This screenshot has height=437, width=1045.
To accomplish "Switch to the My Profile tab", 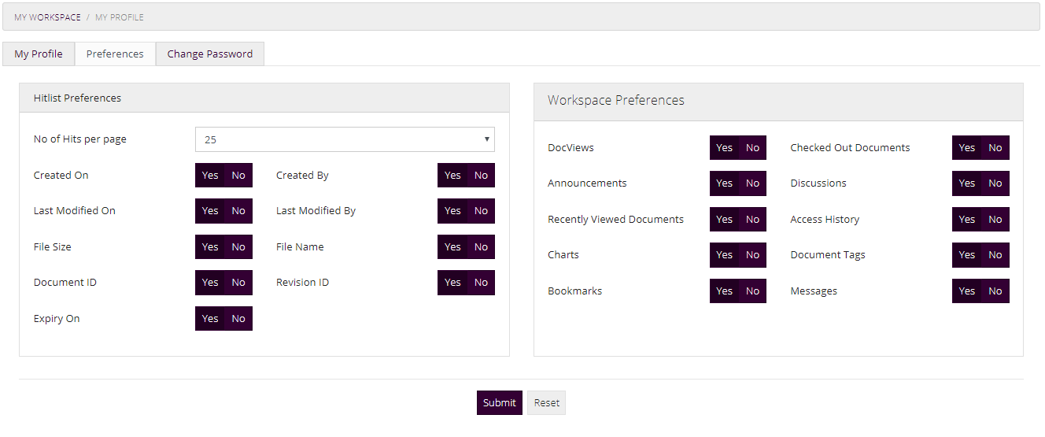I will 39,54.
